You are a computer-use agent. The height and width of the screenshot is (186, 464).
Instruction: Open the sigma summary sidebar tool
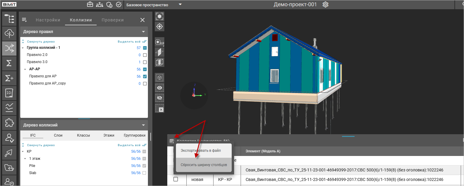pos(9,63)
